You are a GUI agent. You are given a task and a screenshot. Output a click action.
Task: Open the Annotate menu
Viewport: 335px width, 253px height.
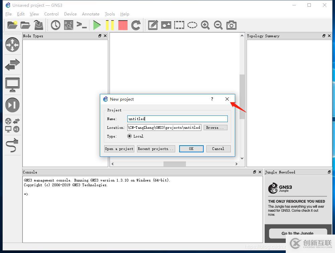[91, 14]
